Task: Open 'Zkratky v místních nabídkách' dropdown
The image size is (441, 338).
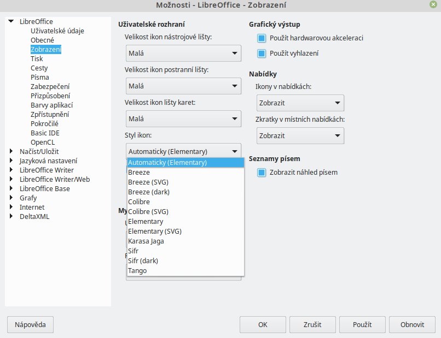Action: 300,136
